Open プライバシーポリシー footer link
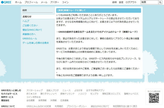The height and width of the screenshot is (108, 164). point(77,106)
